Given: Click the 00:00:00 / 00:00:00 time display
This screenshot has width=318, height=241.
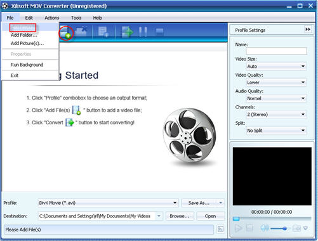Looking at the screenshot, I should (272, 212).
